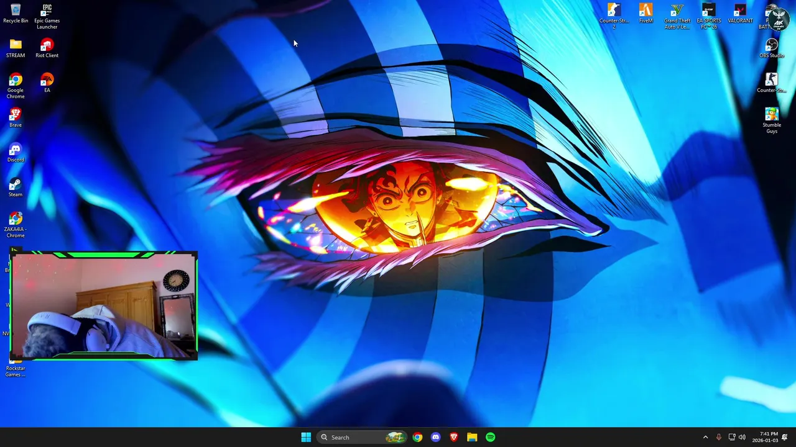Open OBS Studio desktop shortcut
This screenshot has height=447, width=796.
pos(772,48)
